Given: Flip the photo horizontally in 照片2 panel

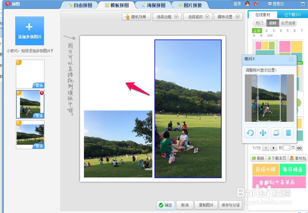Looking at the screenshot, I should coord(263,132).
